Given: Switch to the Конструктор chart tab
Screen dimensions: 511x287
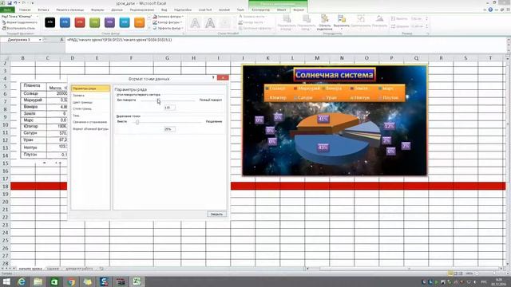Looking at the screenshot, I should pos(261,10).
